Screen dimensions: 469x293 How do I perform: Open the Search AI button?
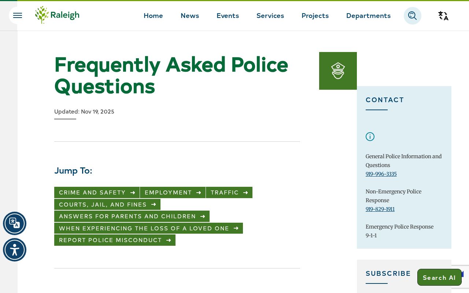point(439,277)
